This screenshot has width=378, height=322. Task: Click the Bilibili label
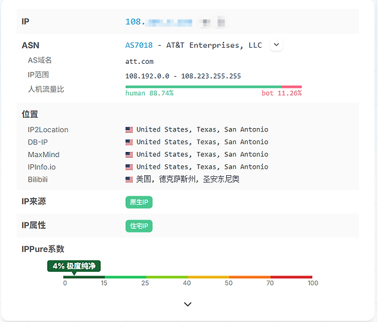point(37,180)
